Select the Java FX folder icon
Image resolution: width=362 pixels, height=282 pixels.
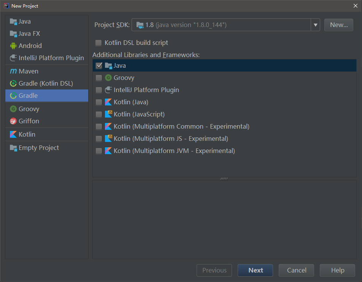tap(13, 33)
